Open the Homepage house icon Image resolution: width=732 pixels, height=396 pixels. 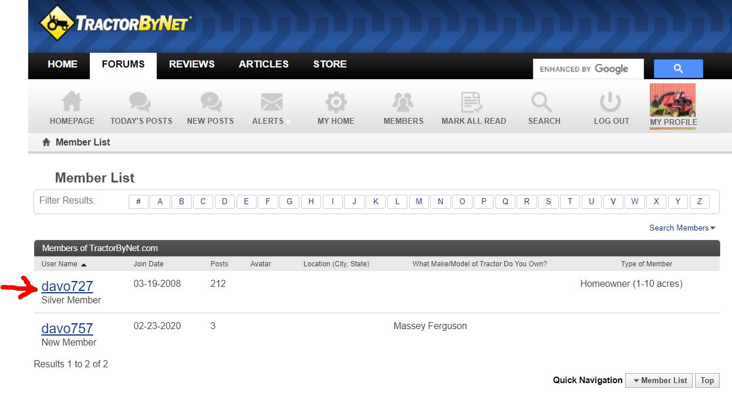pos(72,101)
